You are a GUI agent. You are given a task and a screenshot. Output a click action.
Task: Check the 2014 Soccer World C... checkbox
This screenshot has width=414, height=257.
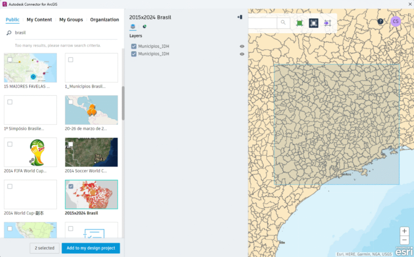coord(70,144)
